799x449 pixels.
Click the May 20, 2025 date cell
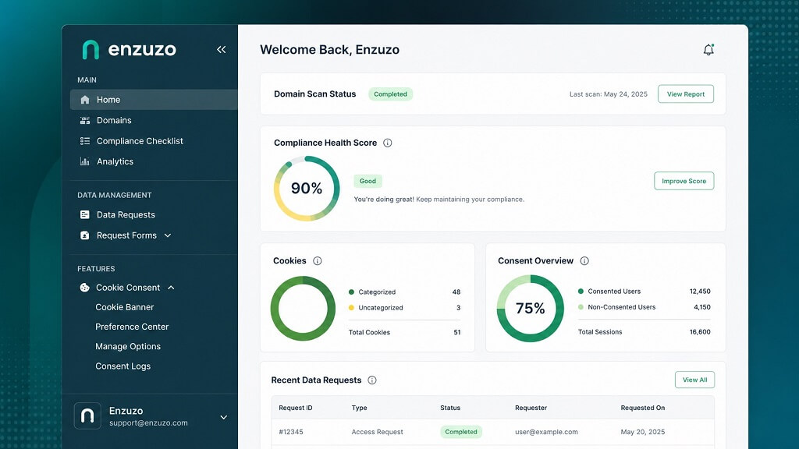tap(643, 432)
